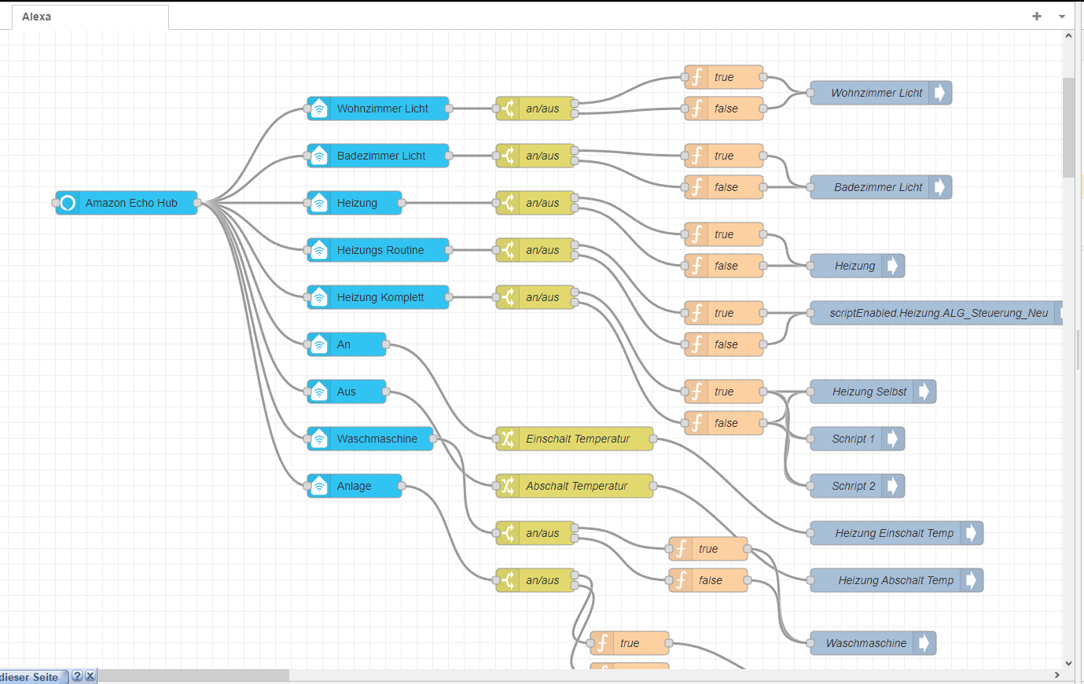Select switch icon of an/aus after Wohnzimmer Licht
The image size is (1084, 684).
pyautogui.click(x=508, y=108)
